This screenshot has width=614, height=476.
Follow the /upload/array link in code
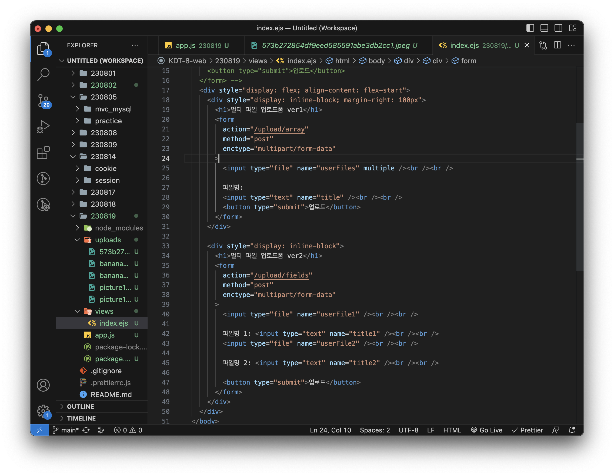[x=279, y=129]
